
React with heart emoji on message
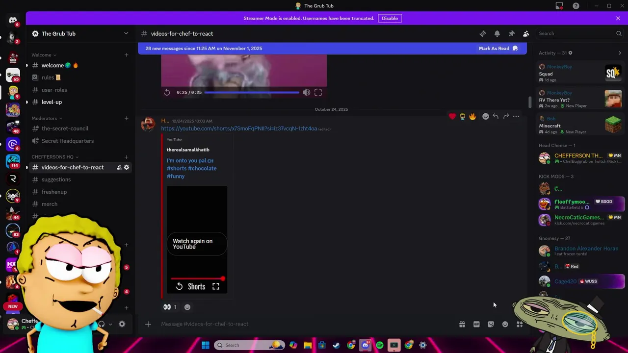pyautogui.click(x=452, y=116)
